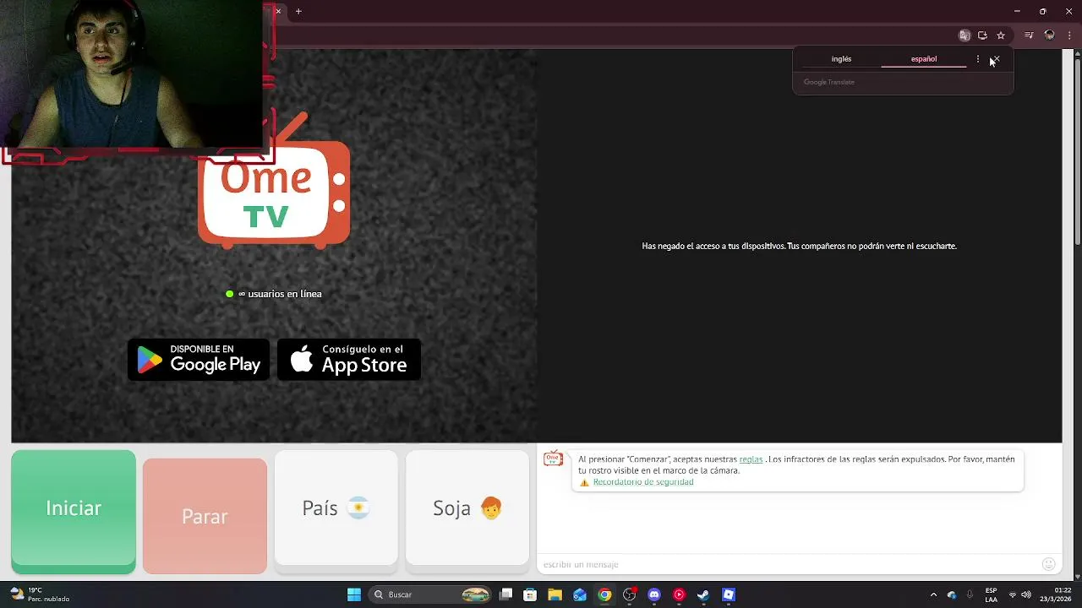Click the Parar button

click(x=205, y=516)
